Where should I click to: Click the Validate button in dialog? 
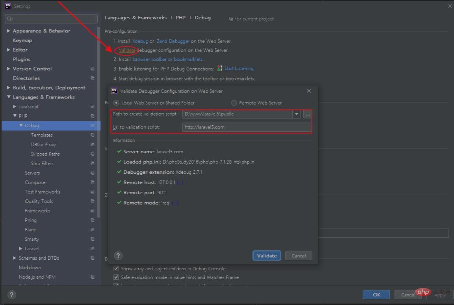coord(267,256)
